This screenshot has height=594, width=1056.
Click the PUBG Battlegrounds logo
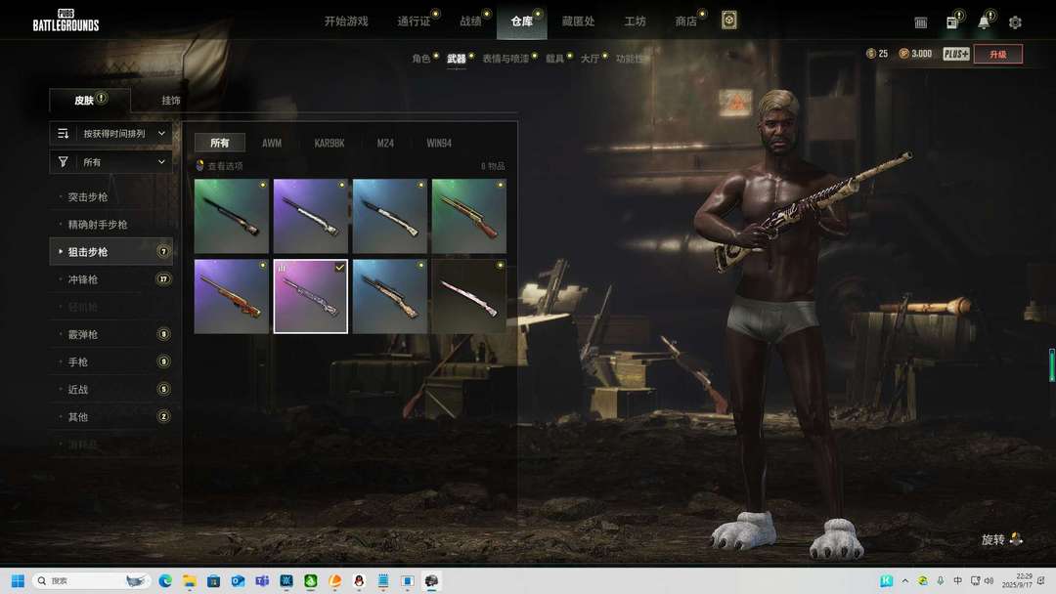point(66,21)
